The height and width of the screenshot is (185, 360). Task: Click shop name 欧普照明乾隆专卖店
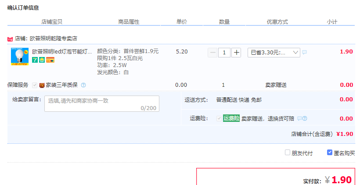click(53, 39)
